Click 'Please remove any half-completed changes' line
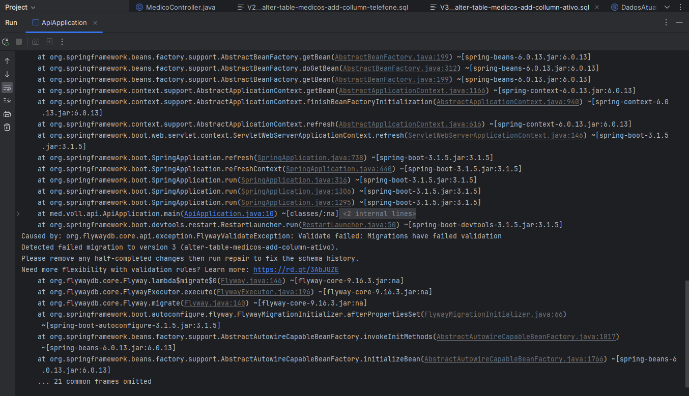Viewport: 689px width, 396px height. coord(190,259)
